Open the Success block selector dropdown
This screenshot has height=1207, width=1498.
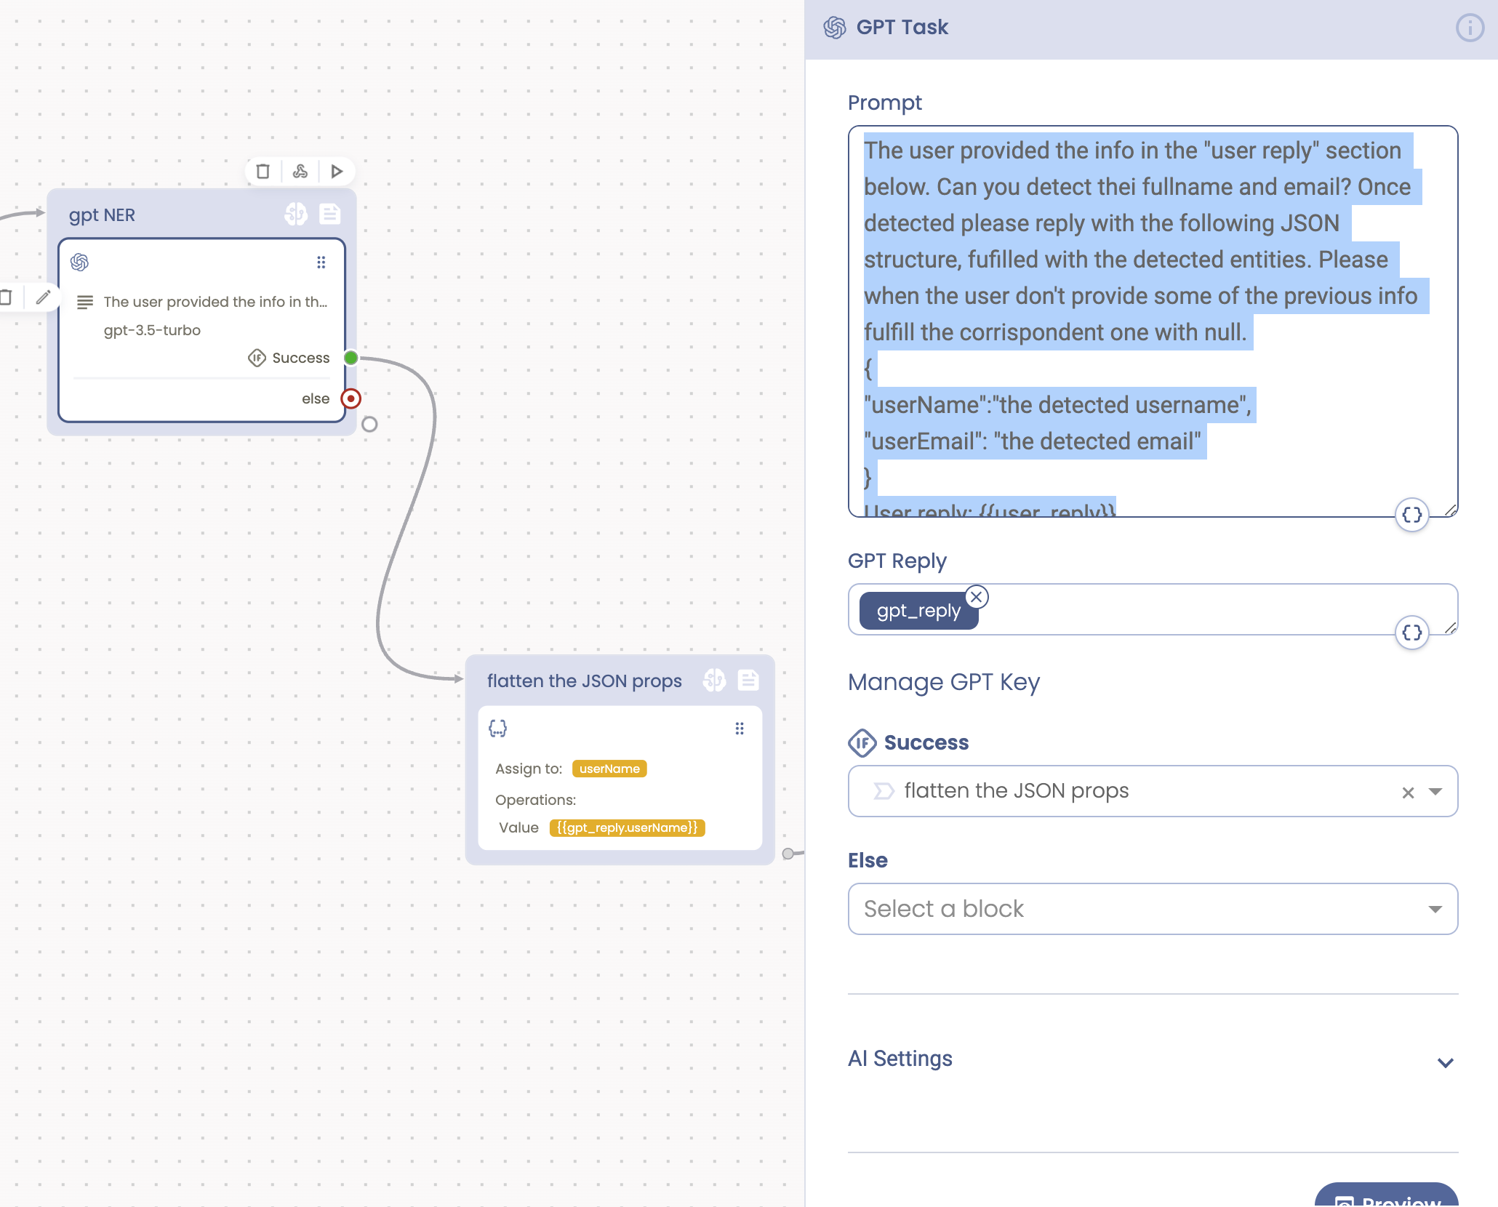coord(1434,791)
